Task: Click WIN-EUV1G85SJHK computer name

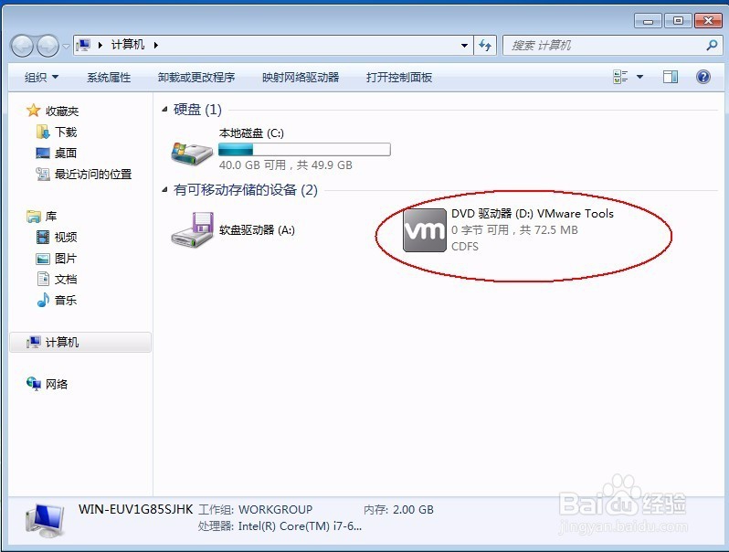Action: pyautogui.click(x=135, y=509)
